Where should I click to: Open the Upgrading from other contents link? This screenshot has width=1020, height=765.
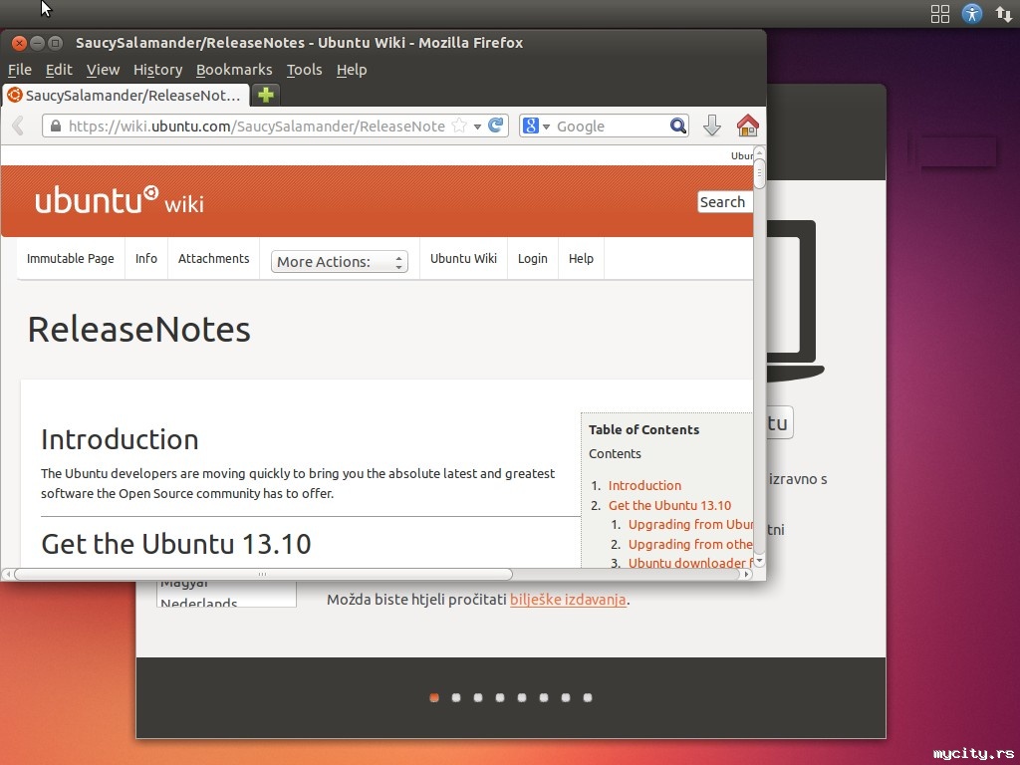pos(690,544)
